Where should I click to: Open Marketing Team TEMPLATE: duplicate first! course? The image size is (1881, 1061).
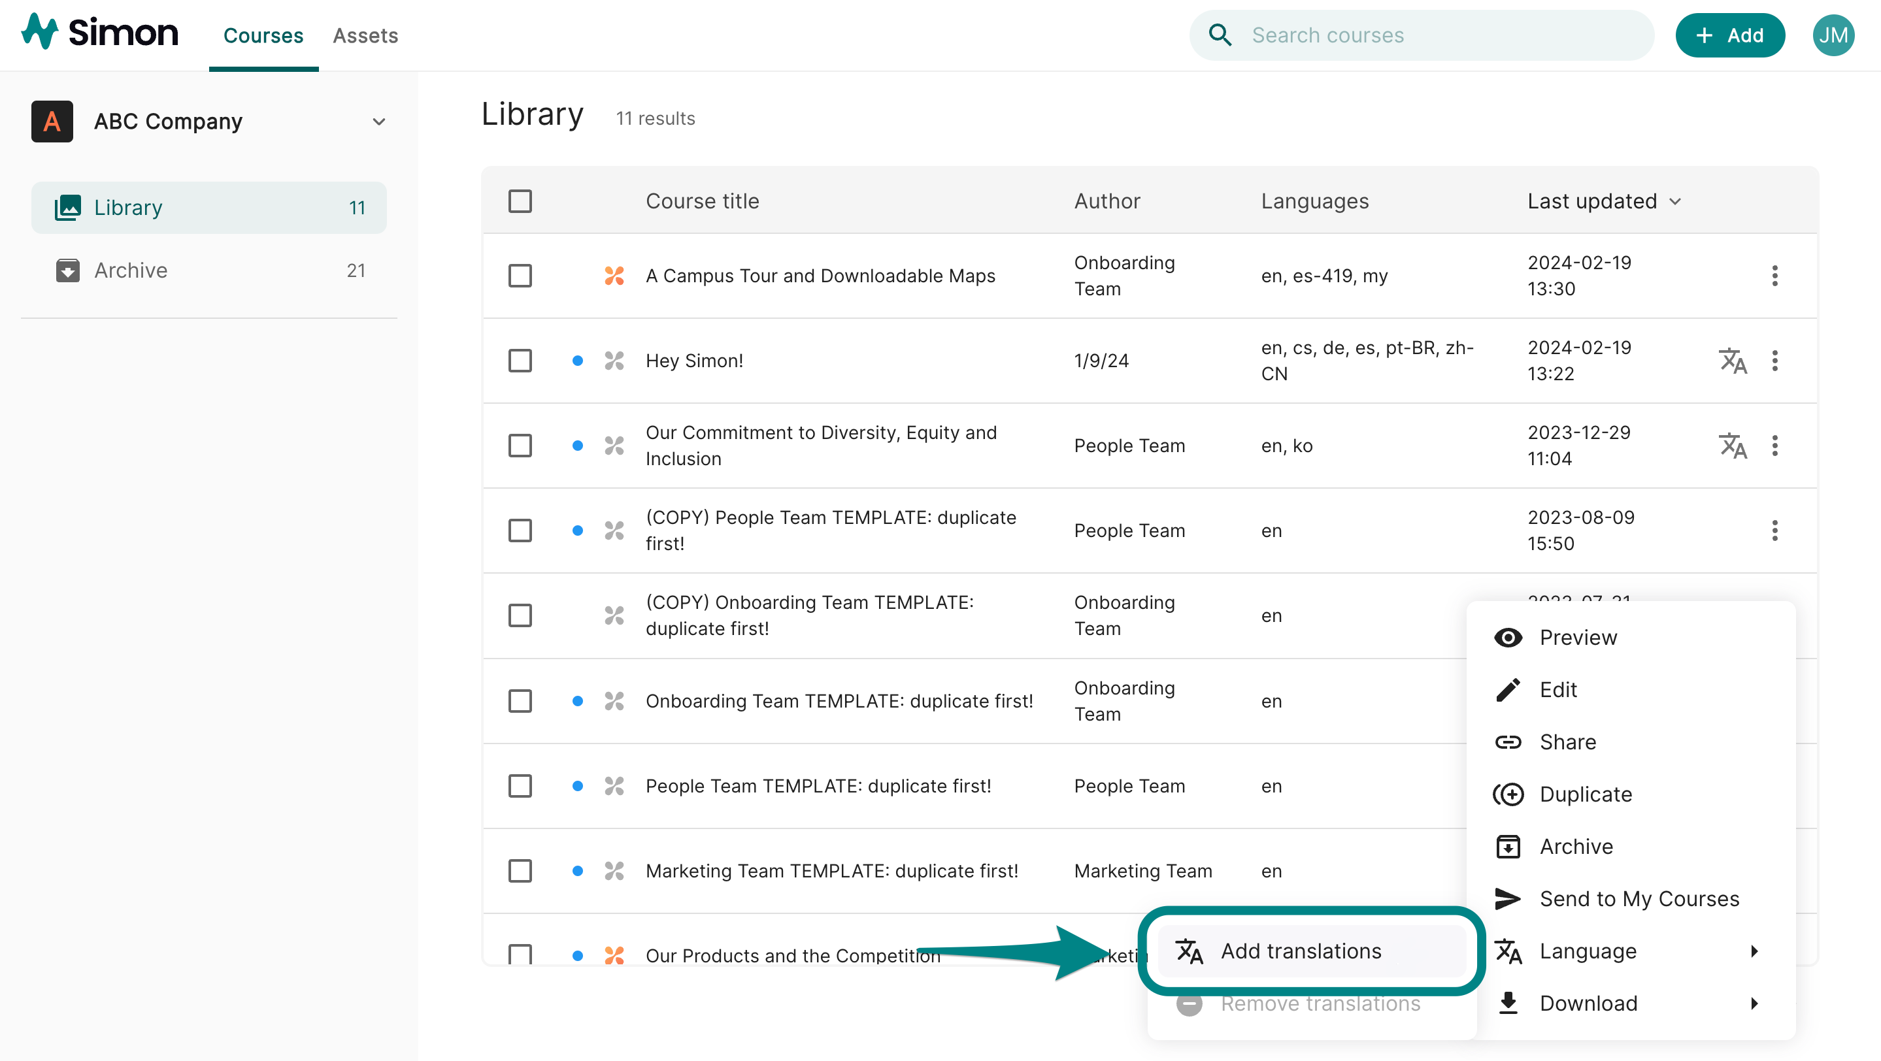832,870
